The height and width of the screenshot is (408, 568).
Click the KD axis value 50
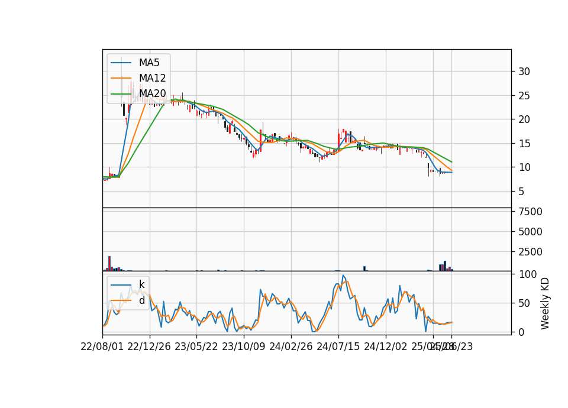(524, 303)
